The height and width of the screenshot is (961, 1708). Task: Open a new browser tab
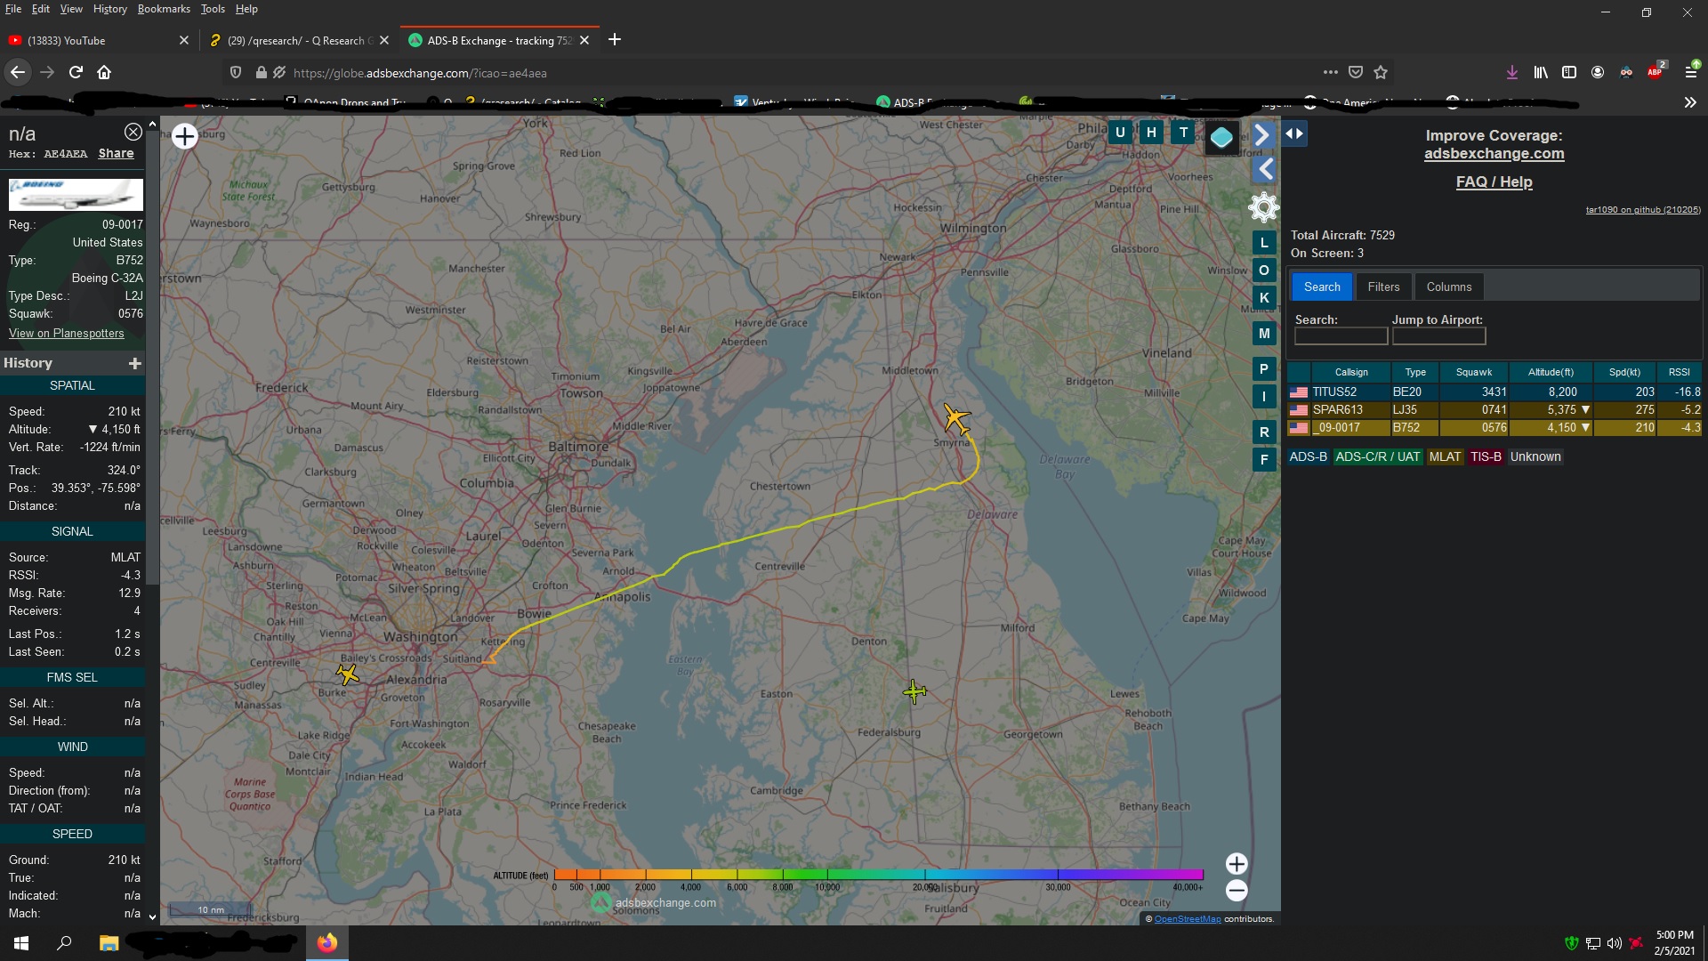coord(615,39)
